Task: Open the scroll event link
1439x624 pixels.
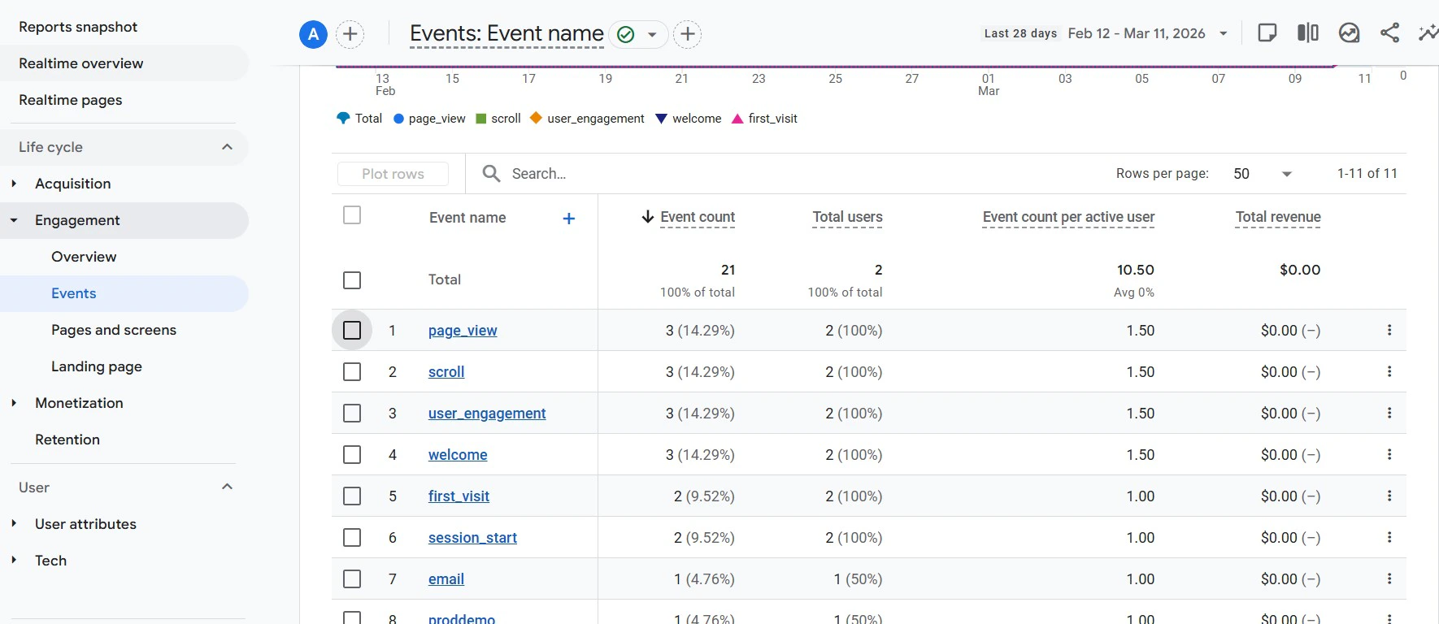Action: coord(446,372)
